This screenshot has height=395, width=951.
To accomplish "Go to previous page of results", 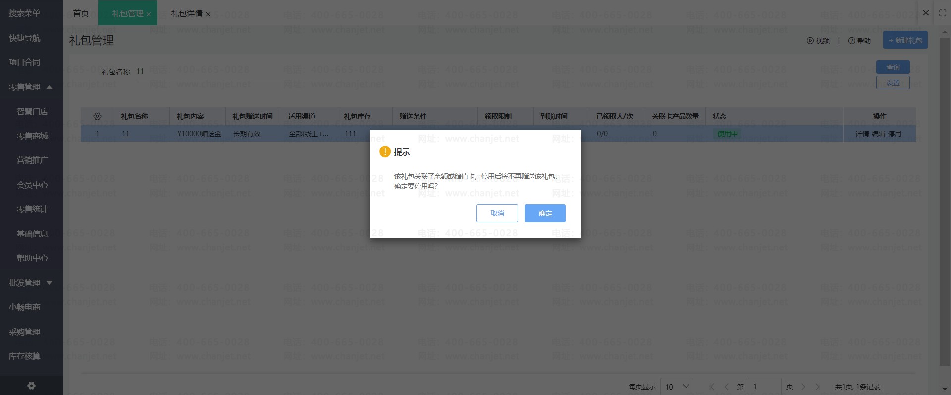I will (726, 387).
